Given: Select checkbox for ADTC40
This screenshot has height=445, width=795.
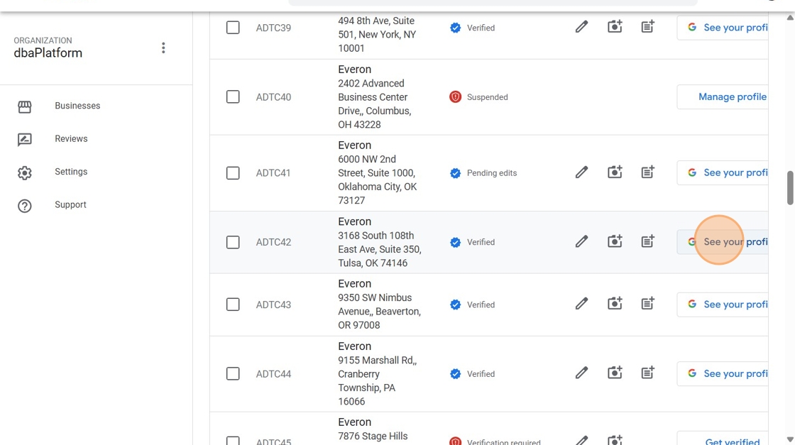Looking at the screenshot, I should 233,97.
